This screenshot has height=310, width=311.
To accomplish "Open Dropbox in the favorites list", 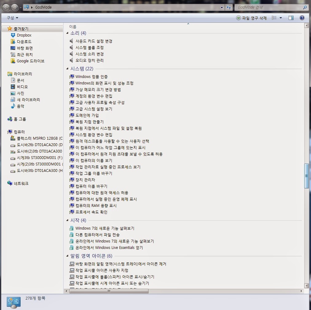I will 24,35.
